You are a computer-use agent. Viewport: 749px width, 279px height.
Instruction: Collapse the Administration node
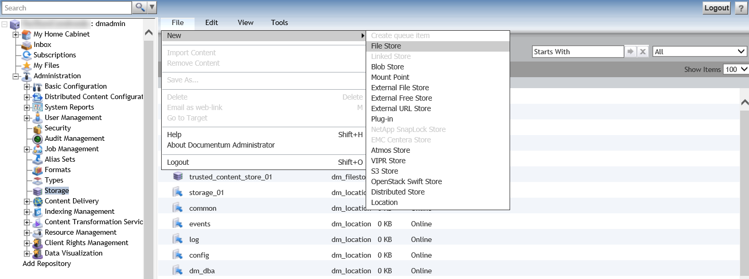(16, 76)
